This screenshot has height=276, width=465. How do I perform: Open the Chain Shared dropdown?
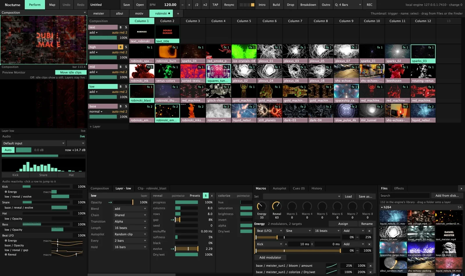pyautogui.click(x=130, y=215)
